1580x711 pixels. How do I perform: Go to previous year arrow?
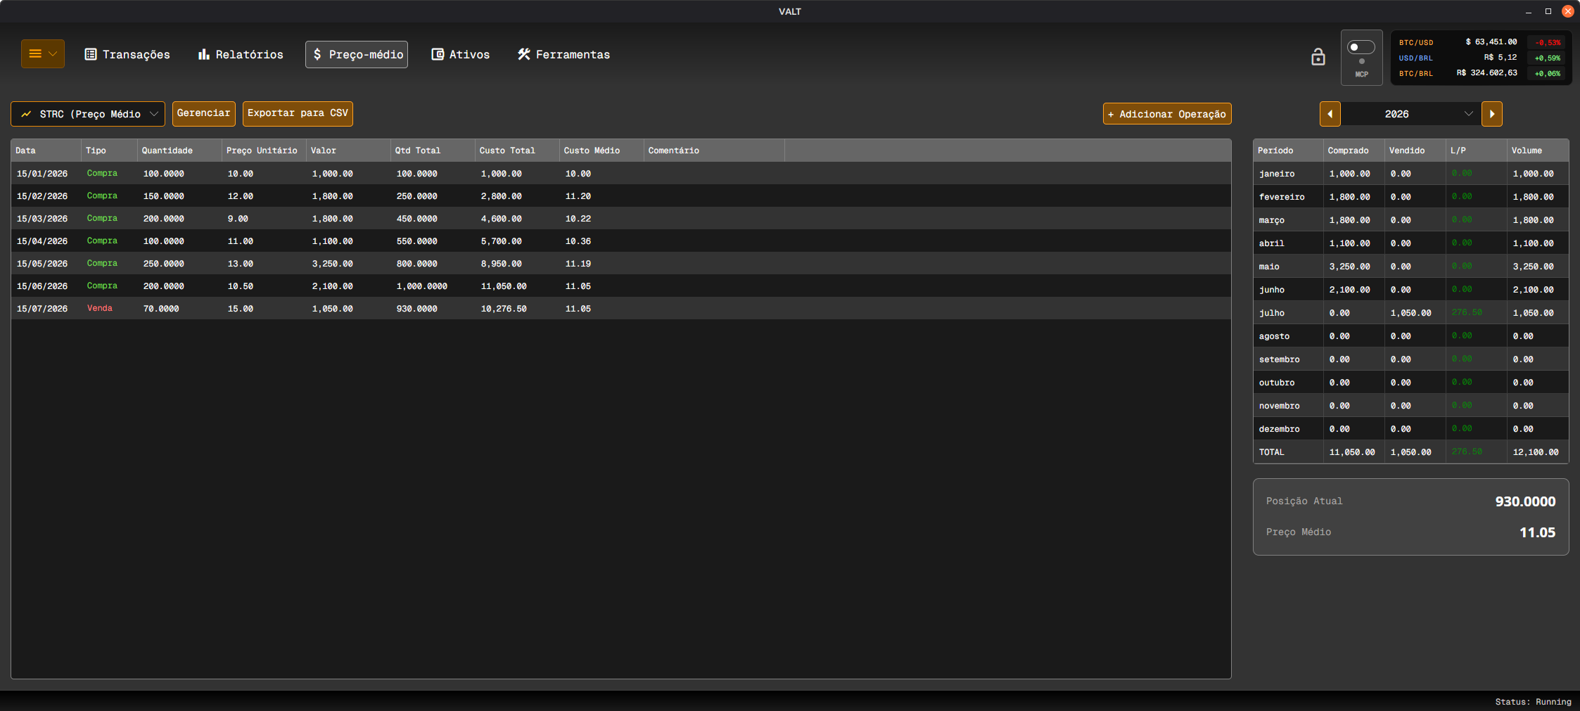(1330, 114)
